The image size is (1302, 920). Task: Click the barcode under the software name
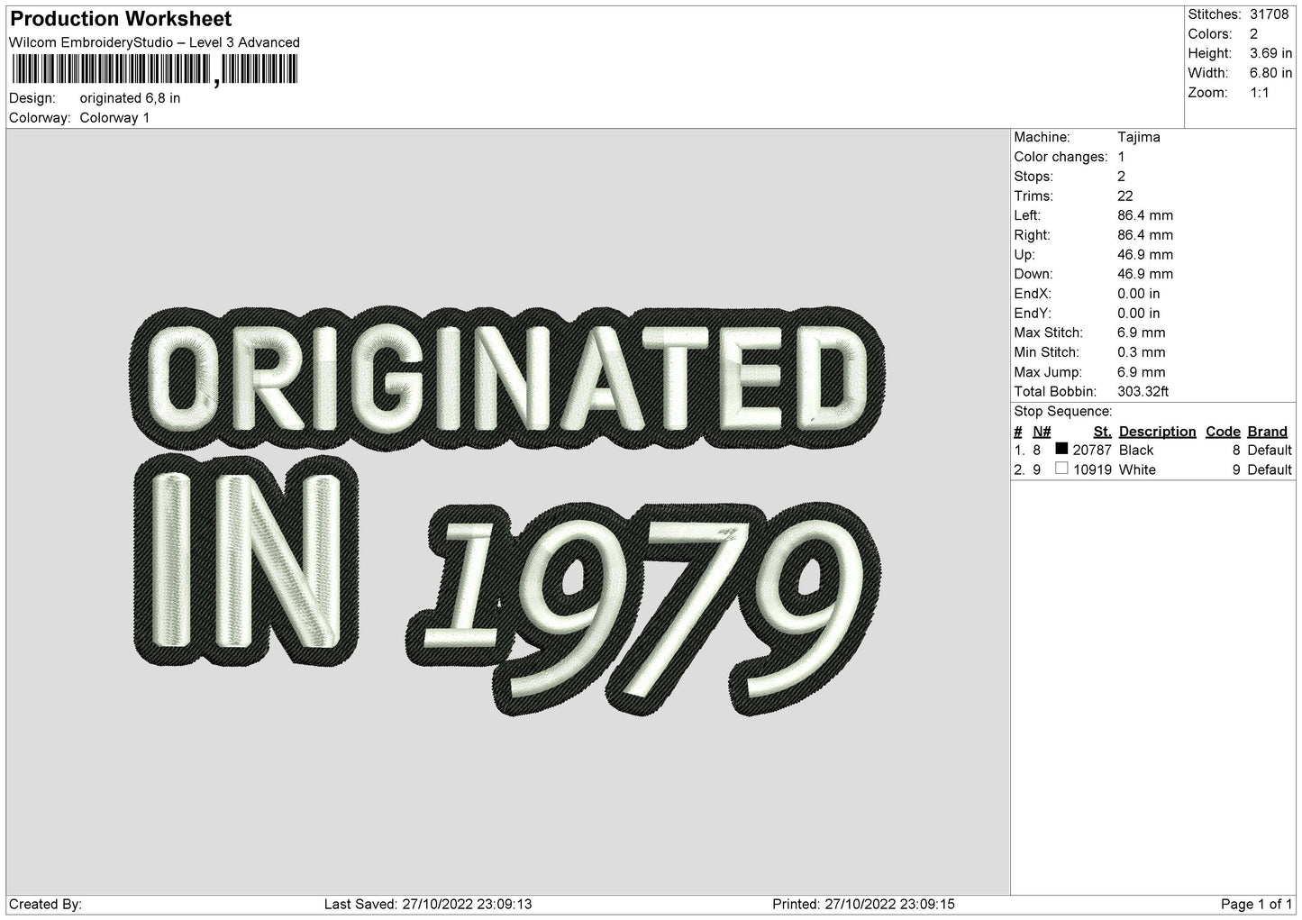click(155, 69)
